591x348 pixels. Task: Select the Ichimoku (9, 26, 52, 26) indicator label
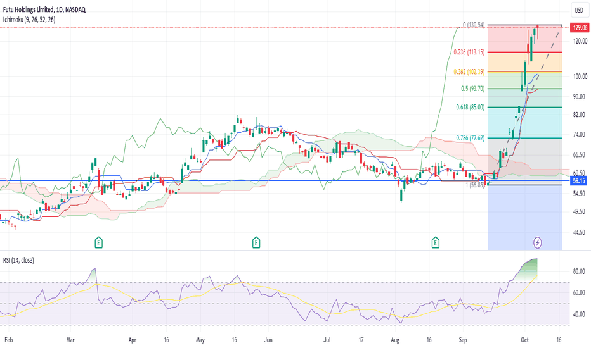tap(29, 20)
